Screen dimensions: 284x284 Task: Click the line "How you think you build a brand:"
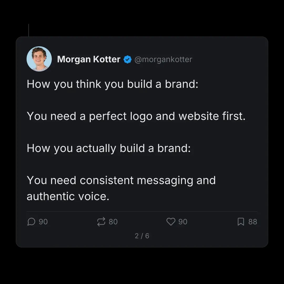[x=112, y=84]
